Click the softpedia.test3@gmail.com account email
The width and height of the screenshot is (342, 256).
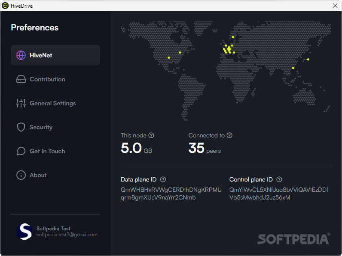(x=67, y=235)
